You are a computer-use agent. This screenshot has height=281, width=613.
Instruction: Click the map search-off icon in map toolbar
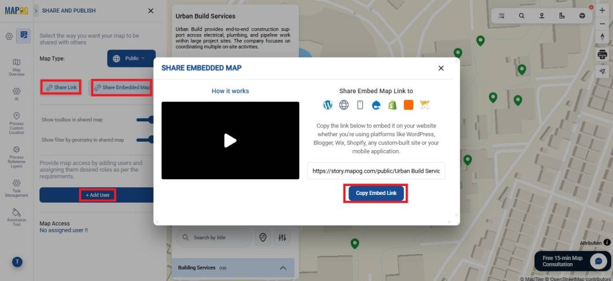pos(502,16)
